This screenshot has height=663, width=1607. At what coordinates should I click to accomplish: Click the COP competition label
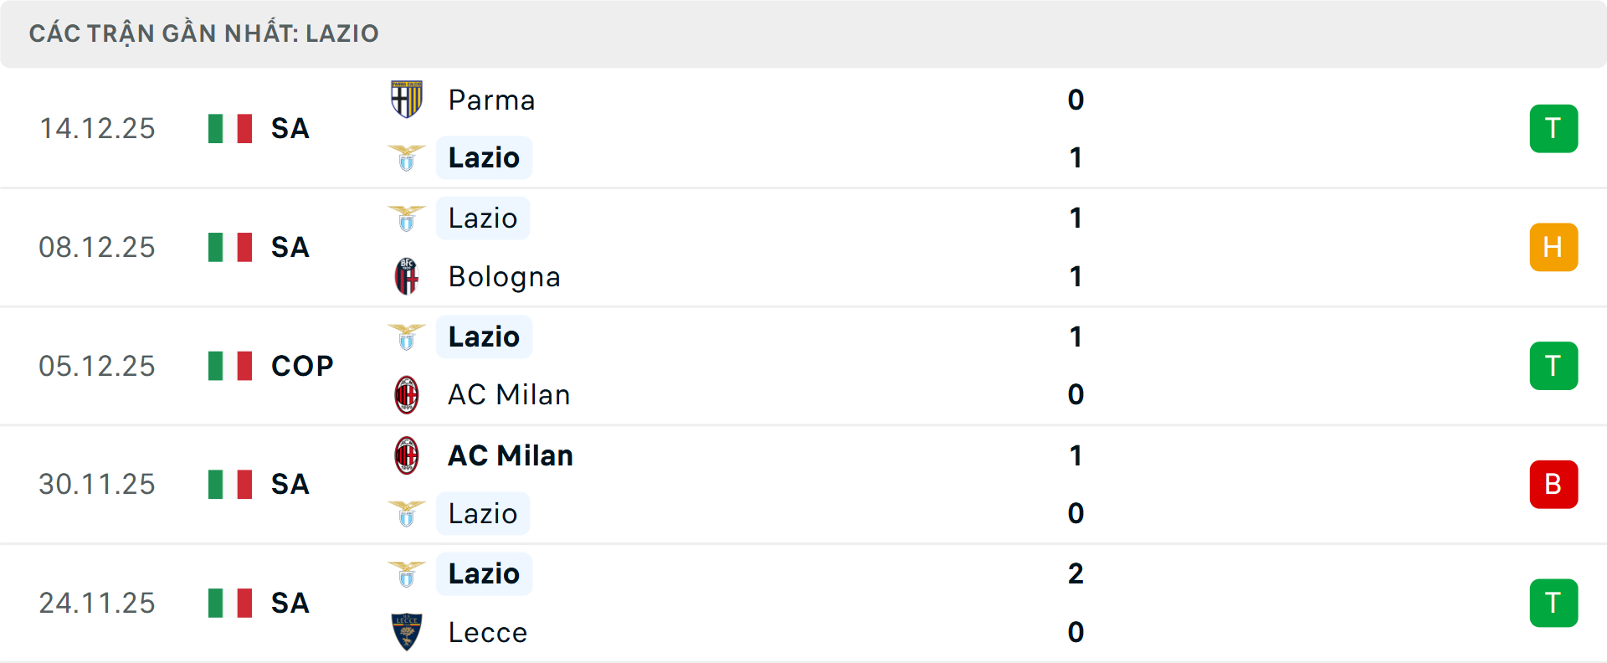point(302,366)
